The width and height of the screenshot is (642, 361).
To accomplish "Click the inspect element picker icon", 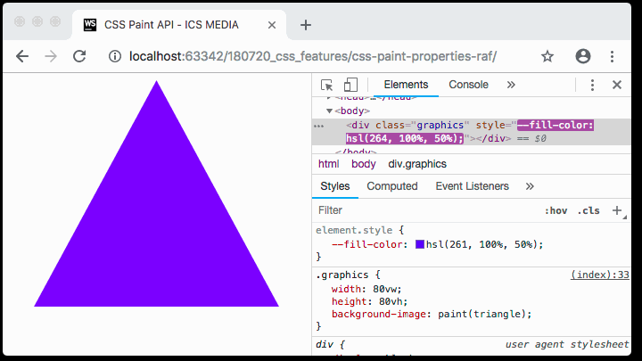I will 327,85.
